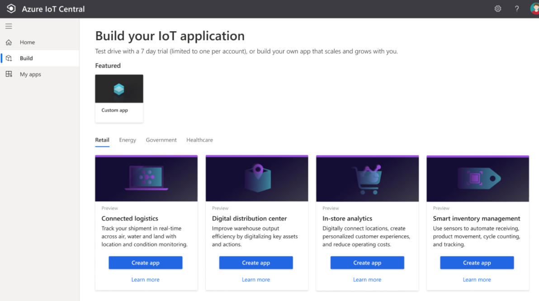Viewport: 539px width, 301px height.
Task: Open the settings gear
Action: click(x=498, y=9)
